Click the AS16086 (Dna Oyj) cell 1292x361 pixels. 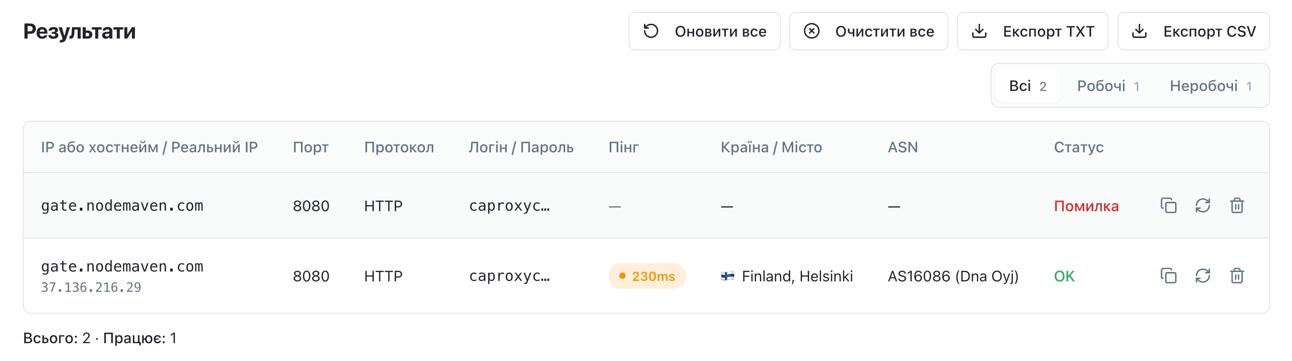[952, 276]
